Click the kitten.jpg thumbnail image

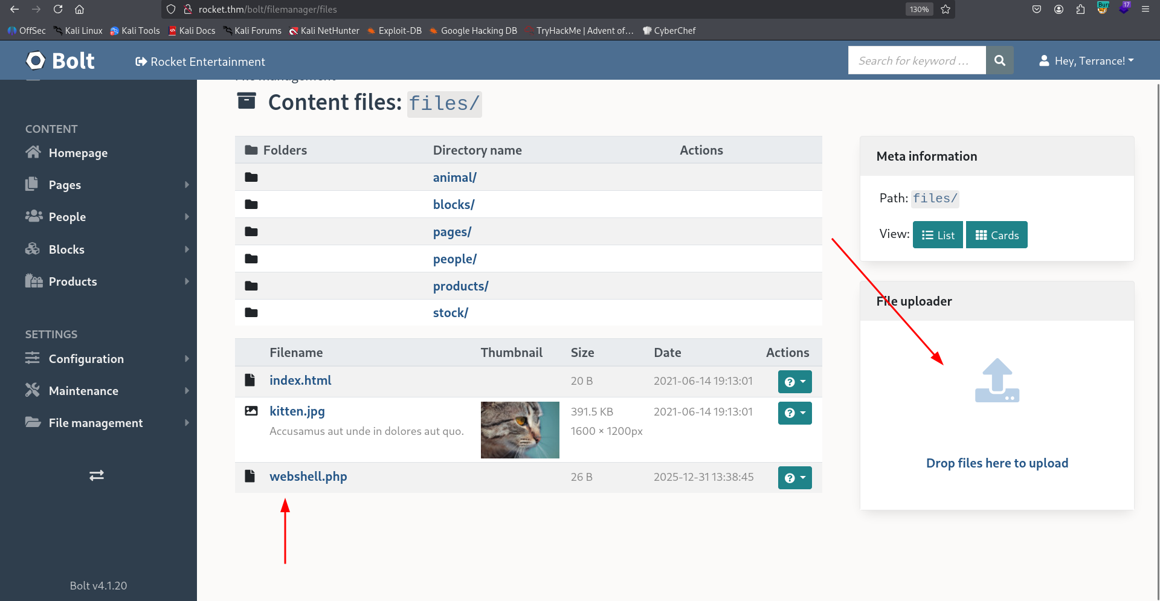click(520, 429)
